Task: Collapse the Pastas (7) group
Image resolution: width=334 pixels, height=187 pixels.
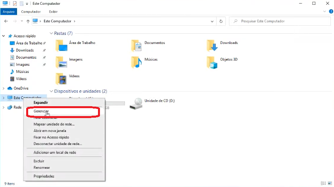Action: click(51, 33)
